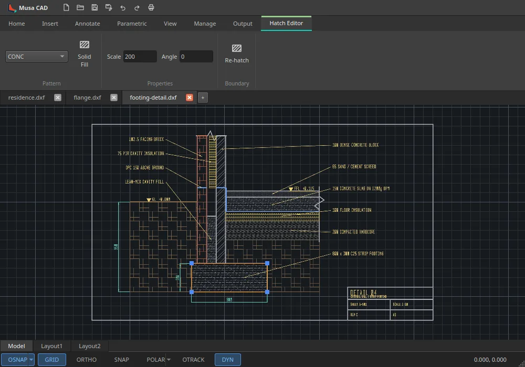
Task: Toggle OTRACK mode
Action: (x=193, y=360)
